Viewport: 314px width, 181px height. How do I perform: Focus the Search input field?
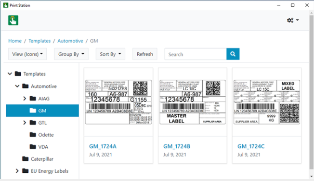tap(196, 54)
